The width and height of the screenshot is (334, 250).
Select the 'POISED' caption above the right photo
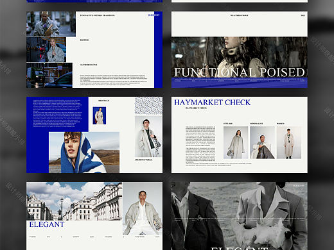[x=281, y=124]
